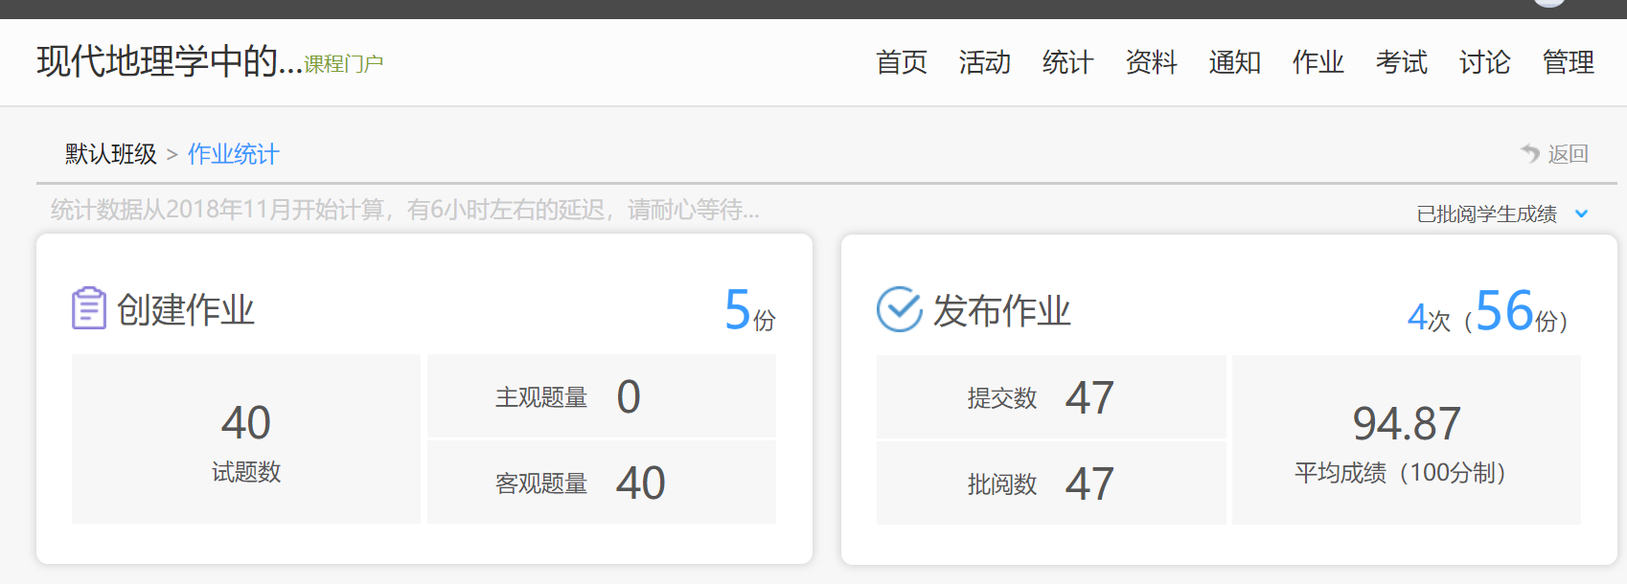Screen dimensions: 1627x584
Task: Click the blue 作业统计 breadcrumb
Action: click(x=233, y=154)
